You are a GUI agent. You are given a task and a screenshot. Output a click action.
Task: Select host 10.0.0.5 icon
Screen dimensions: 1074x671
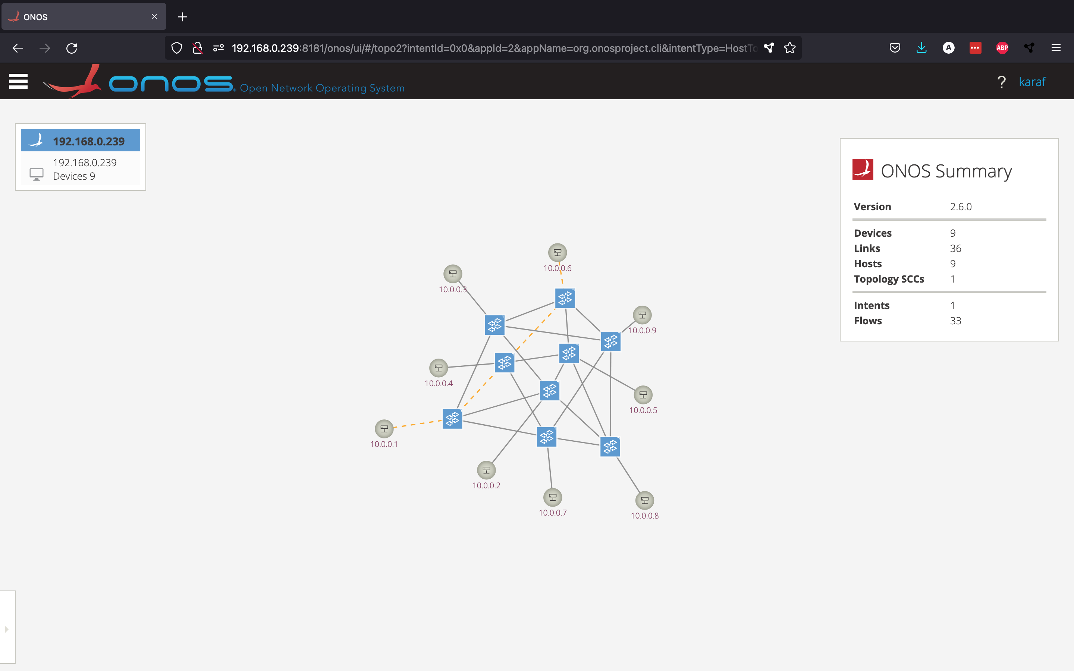click(643, 394)
